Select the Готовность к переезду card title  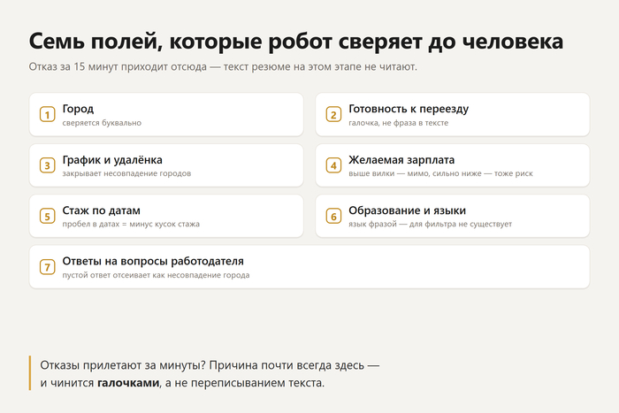409,109
